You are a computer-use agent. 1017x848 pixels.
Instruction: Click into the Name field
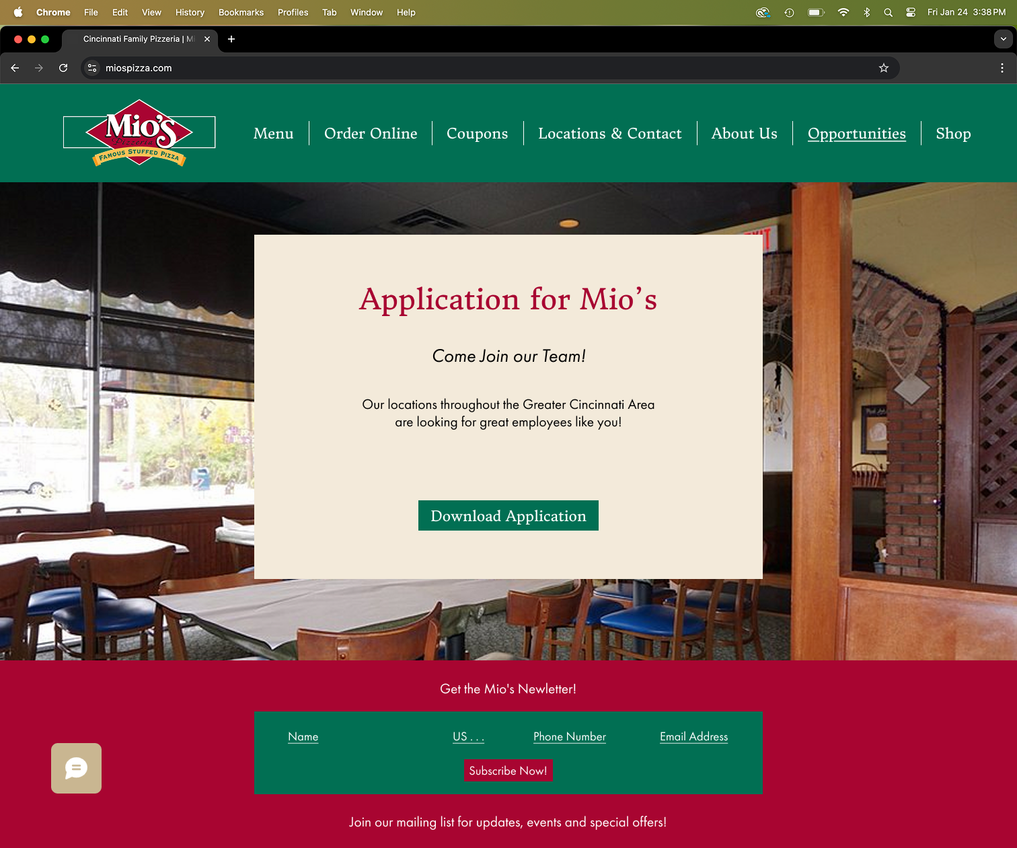[x=303, y=736]
